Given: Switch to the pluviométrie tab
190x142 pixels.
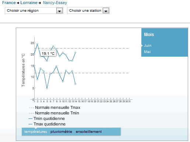Looking at the screenshot, I should (x=61, y=132).
